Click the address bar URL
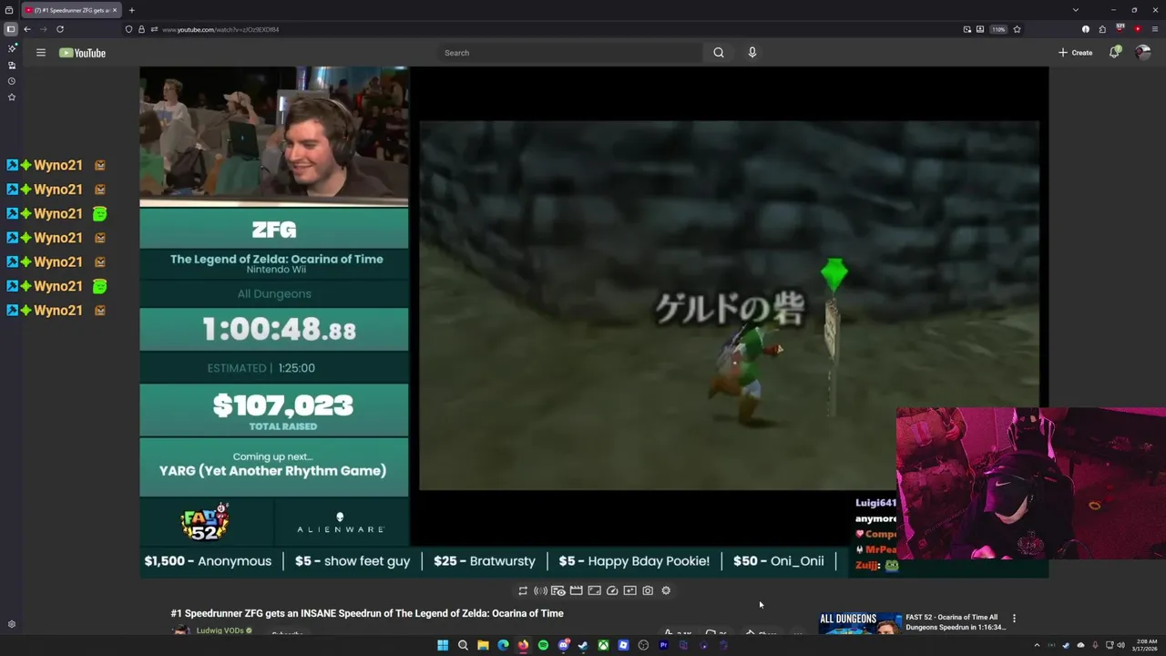The height and width of the screenshot is (656, 1166). point(220,29)
